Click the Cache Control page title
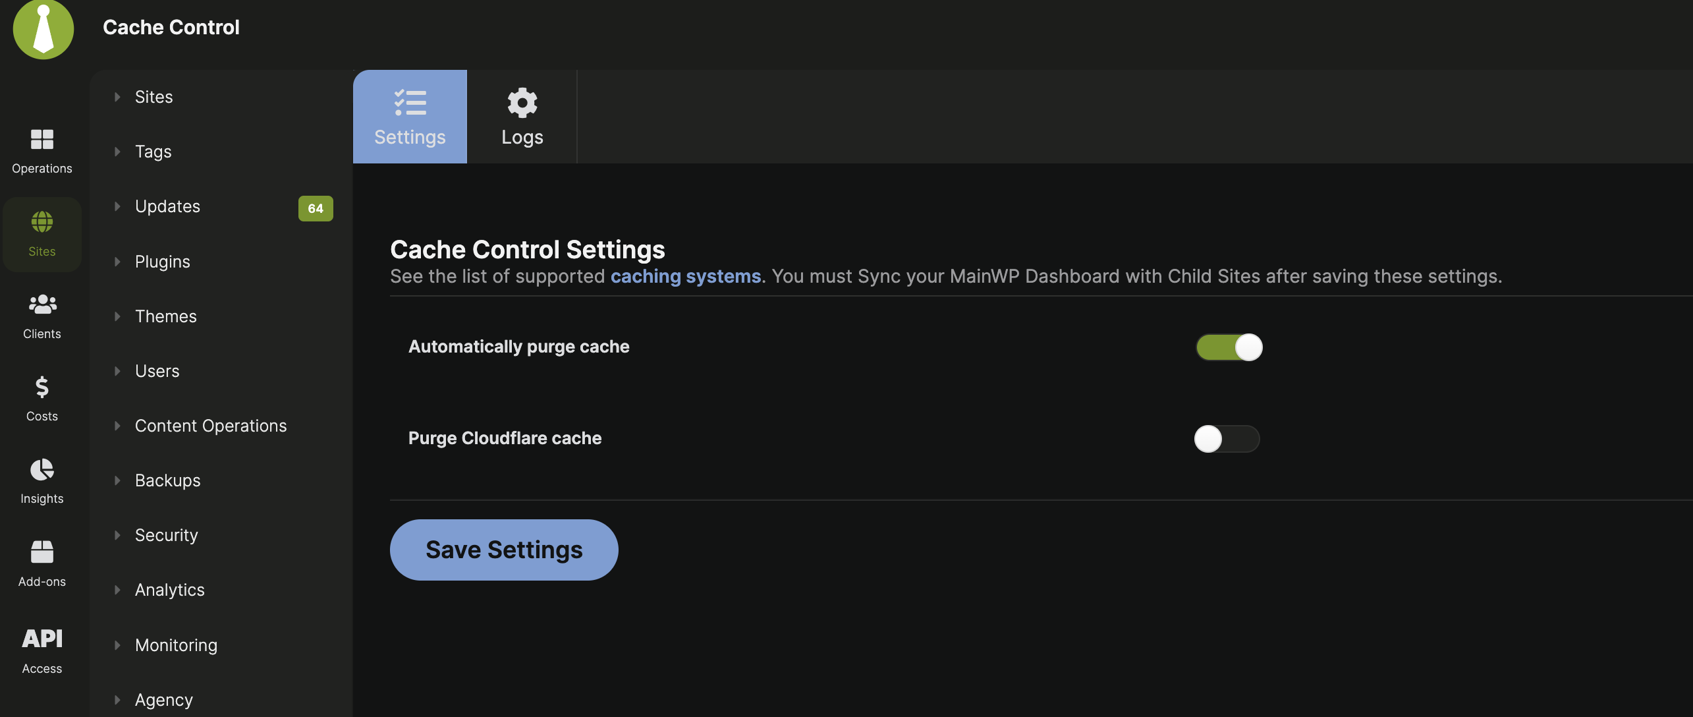 click(171, 27)
